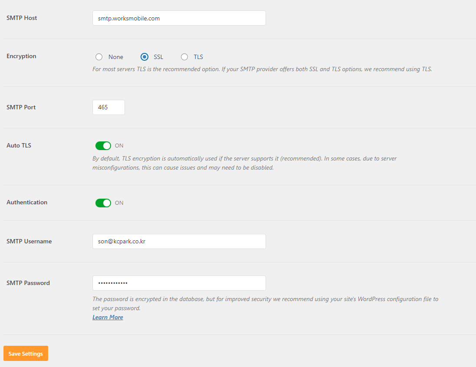
Task: Click the SMTP Password field
Action: click(x=179, y=283)
